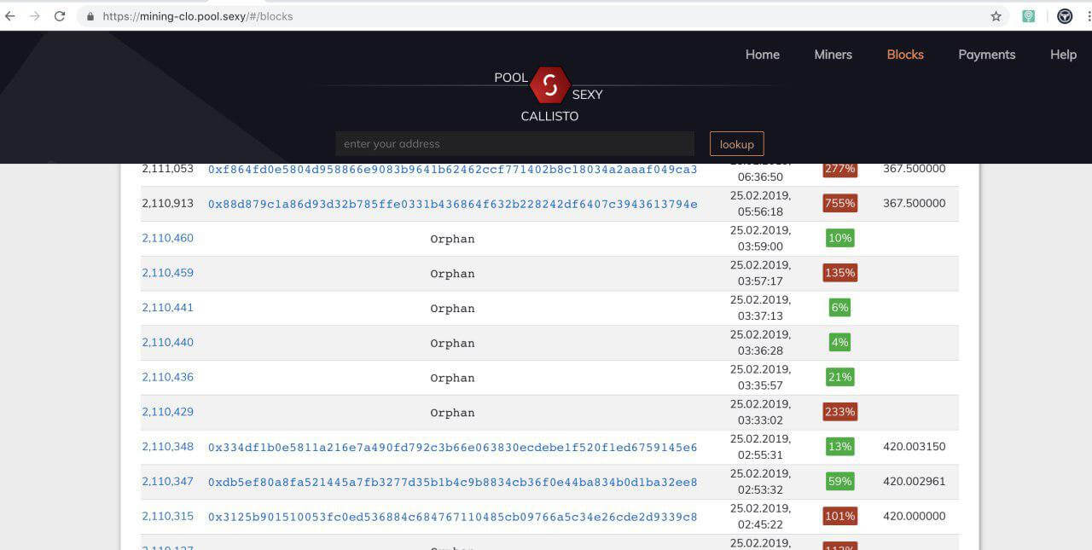Click the round dark extension icon
This screenshot has height=550, width=1092.
pos(1065,16)
